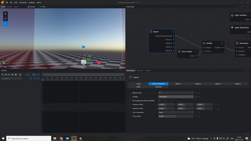Screen dimensions: 251x141
Task: Open the Simulation menu
Action: tap(23, 3)
